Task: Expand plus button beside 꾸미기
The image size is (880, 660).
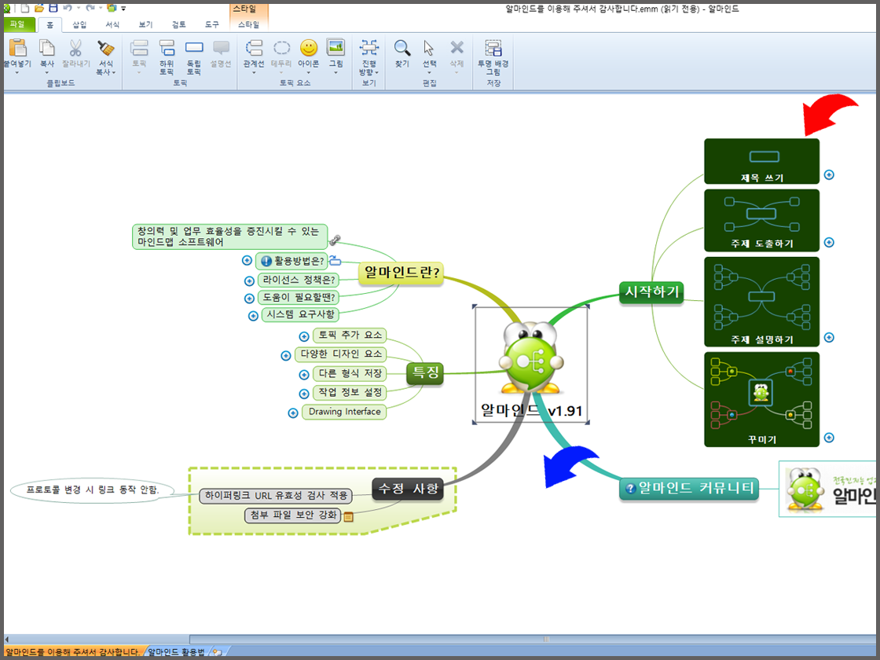Action: coord(829,437)
